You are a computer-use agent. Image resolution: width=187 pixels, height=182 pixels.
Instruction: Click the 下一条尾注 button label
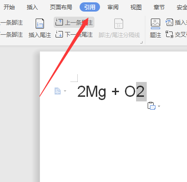click(79, 34)
